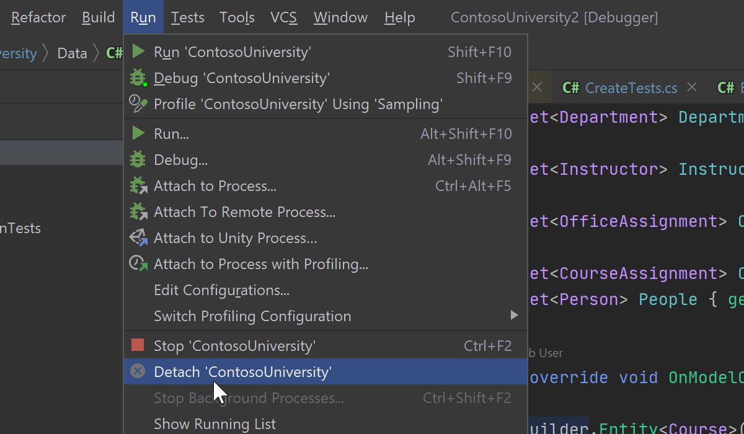Click the Attach to Process... icon
744x434 pixels.
click(x=138, y=185)
